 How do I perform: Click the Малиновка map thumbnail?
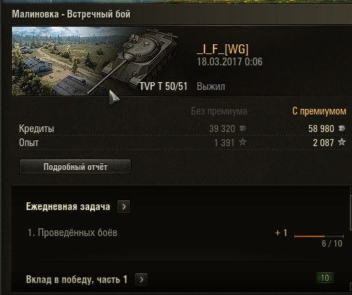click(x=54, y=61)
